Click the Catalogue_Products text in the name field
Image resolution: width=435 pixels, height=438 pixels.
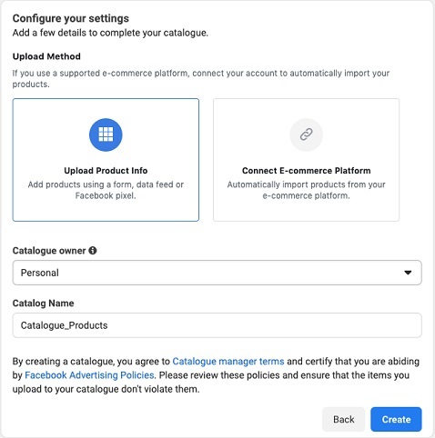click(x=64, y=325)
